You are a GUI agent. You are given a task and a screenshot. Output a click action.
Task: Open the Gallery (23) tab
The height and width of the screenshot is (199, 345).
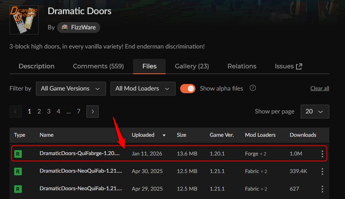[192, 66]
